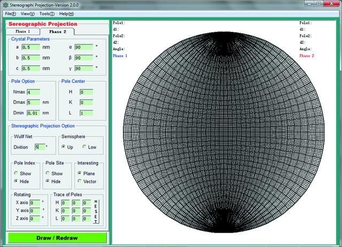Select Hide under Pole Index
This screenshot has height=247, width=342.
tap(21, 181)
